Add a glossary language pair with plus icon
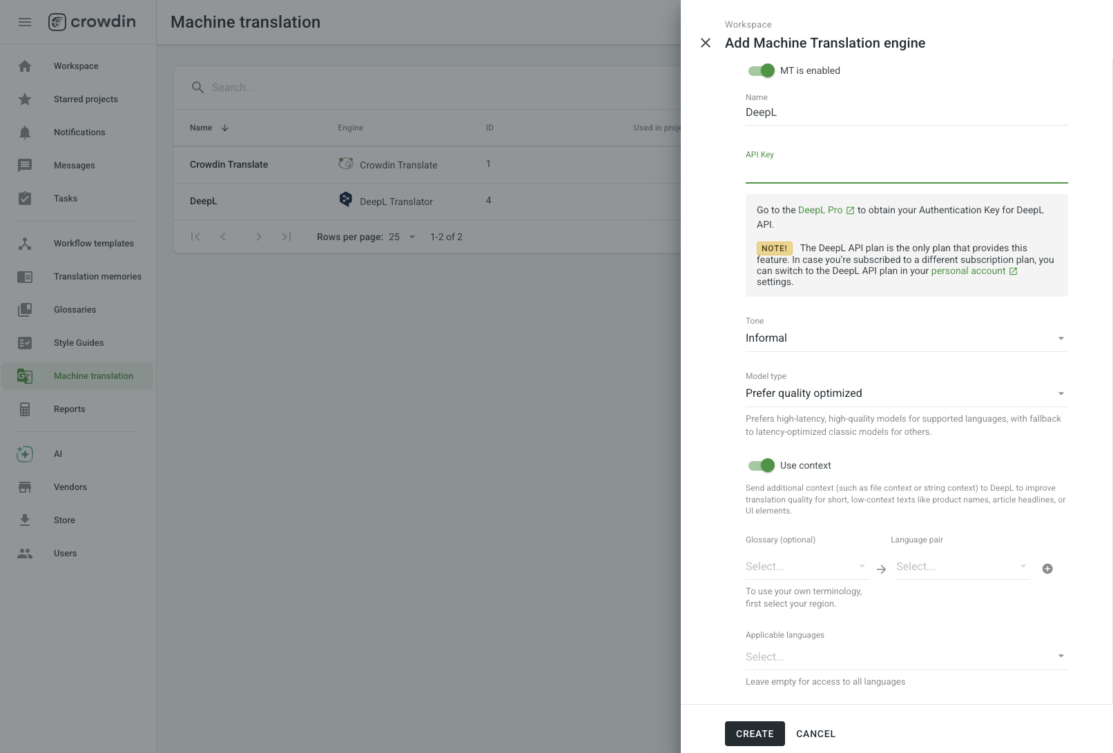Image resolution: width=1113 pixels, height=753 pixels. coord(1047,569)
